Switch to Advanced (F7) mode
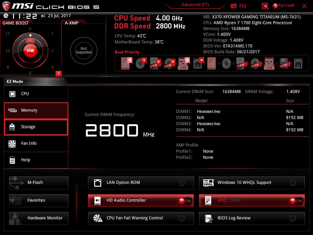This screenshot has width=313, height=235. point(195,5)
